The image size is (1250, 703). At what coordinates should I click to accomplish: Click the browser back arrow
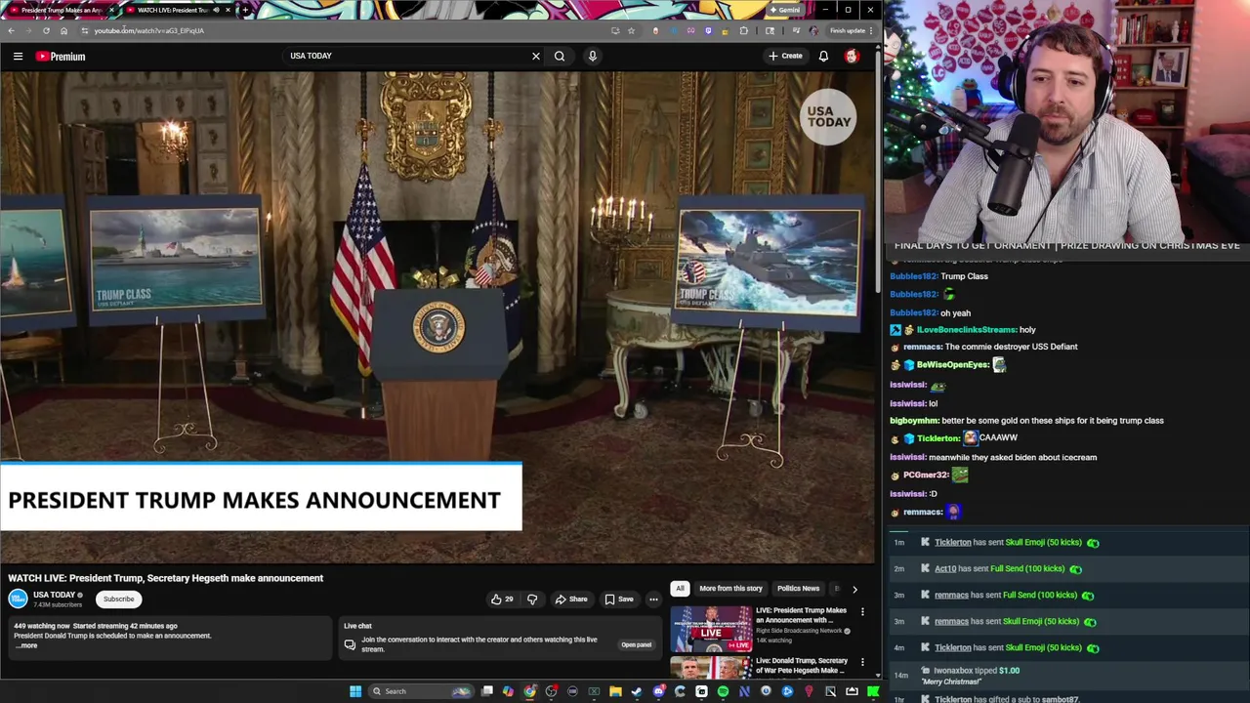[11, 30]
